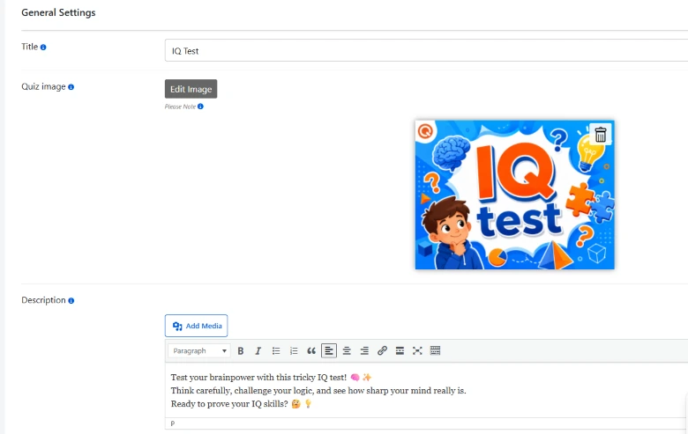Click inside the description text area
This screenshot has width=688, height=434.
[426, 390]
